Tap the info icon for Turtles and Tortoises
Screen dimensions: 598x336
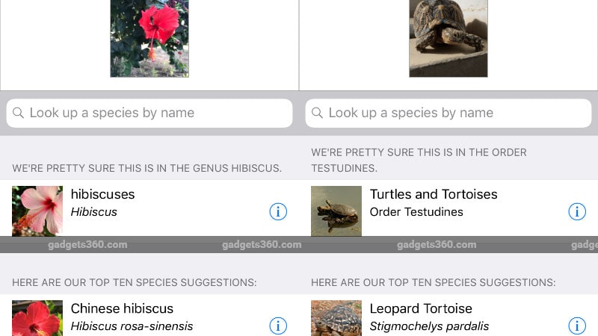[x=577, y=212]
